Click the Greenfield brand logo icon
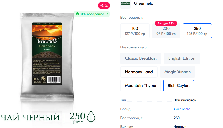The height and width of the screenshot is (128, 223). tap(125, 4)
